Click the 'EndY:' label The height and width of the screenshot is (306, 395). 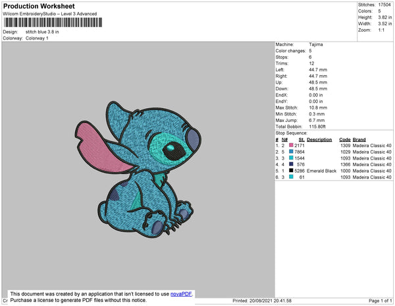tap(281, 102)
